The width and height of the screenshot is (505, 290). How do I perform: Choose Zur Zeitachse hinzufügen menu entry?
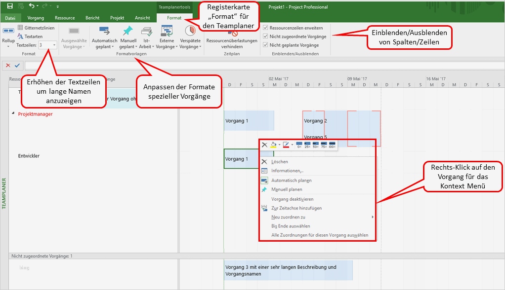point(318,208)
